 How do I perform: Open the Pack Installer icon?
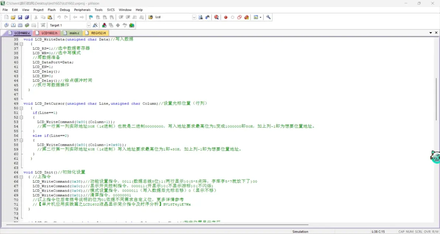pyautogui.click(x=132, y=25)
